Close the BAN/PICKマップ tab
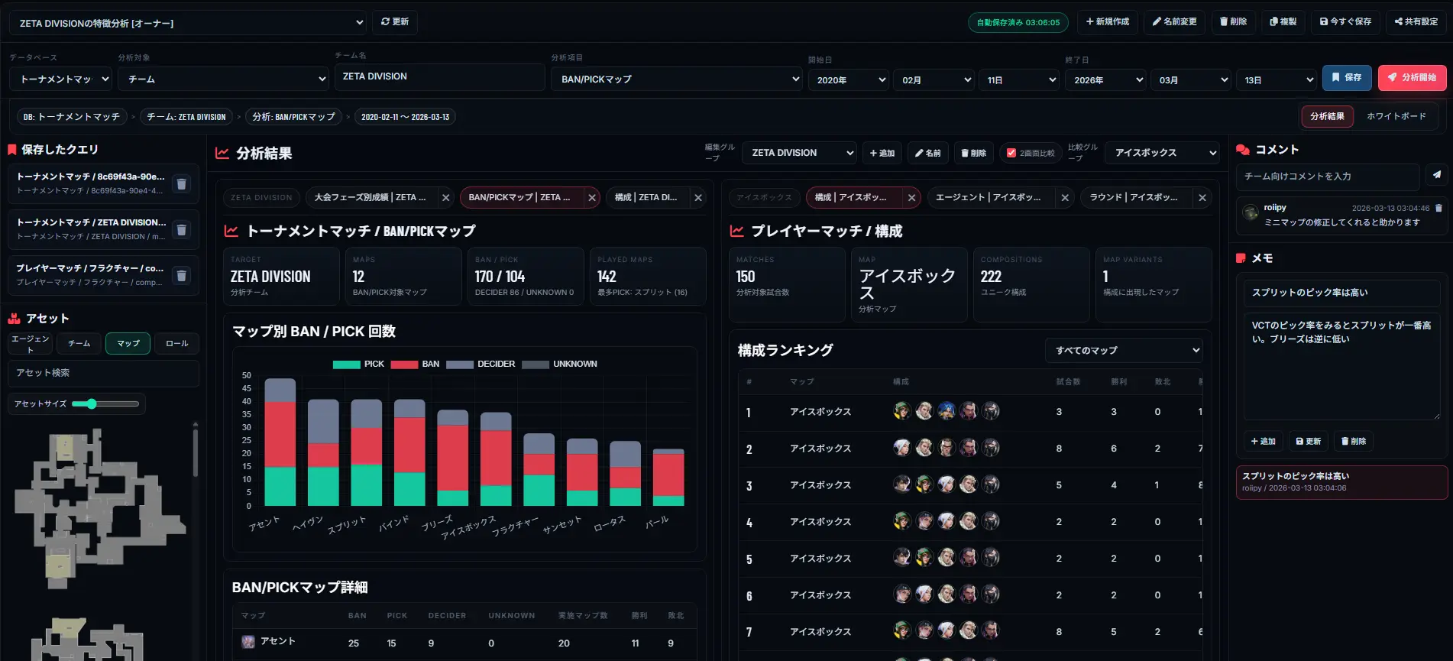 (592, 197)
